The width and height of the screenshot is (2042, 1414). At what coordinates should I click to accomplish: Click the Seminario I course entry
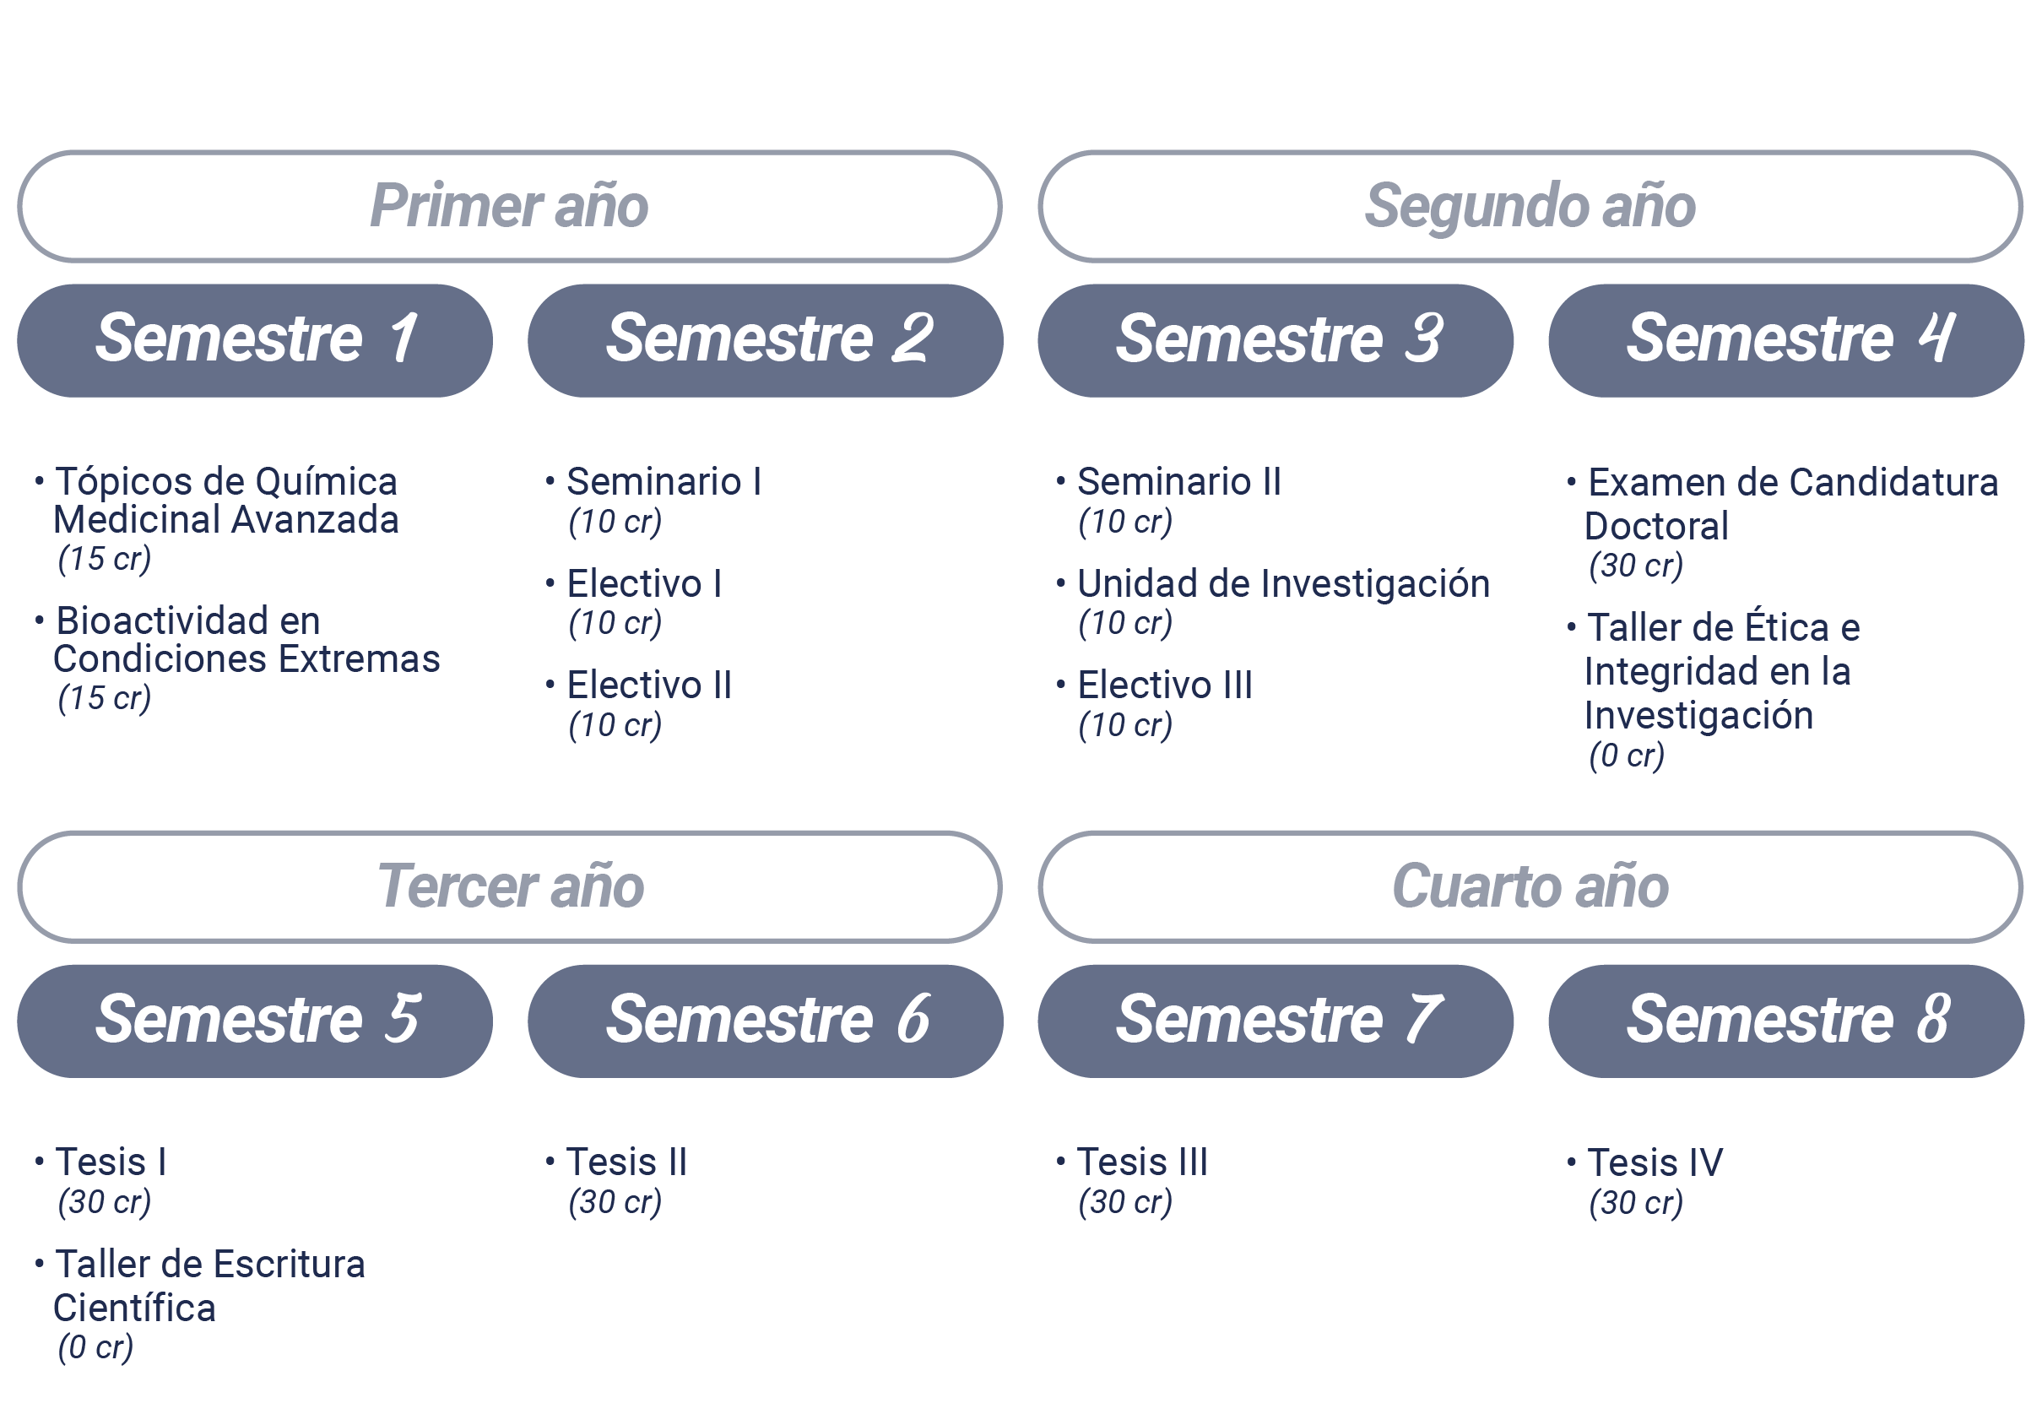coord(664,482)
